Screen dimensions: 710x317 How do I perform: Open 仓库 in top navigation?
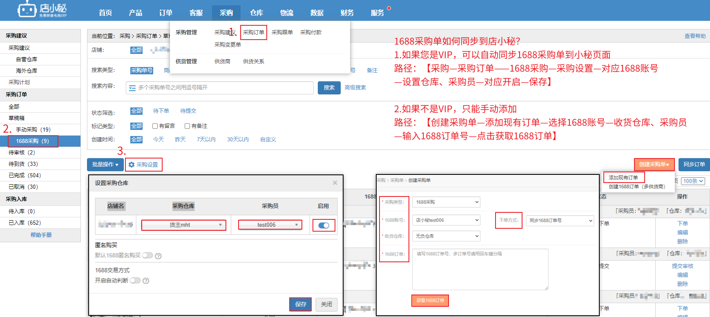257,13
